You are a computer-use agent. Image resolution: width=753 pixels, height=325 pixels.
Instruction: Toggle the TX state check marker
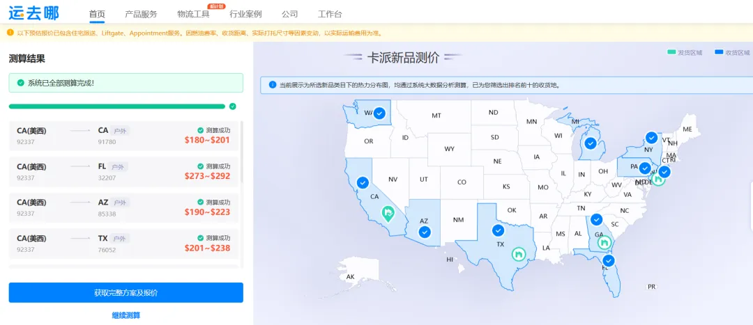coord(499,230)
